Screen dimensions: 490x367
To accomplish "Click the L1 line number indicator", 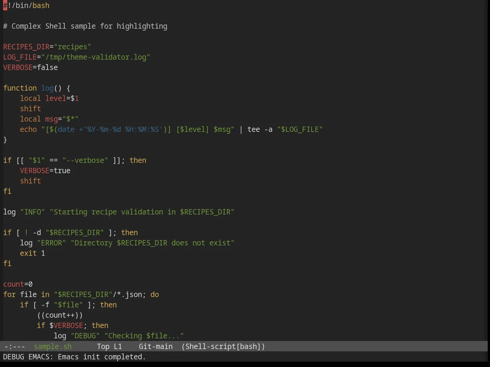I will click(x=118, y=346).
